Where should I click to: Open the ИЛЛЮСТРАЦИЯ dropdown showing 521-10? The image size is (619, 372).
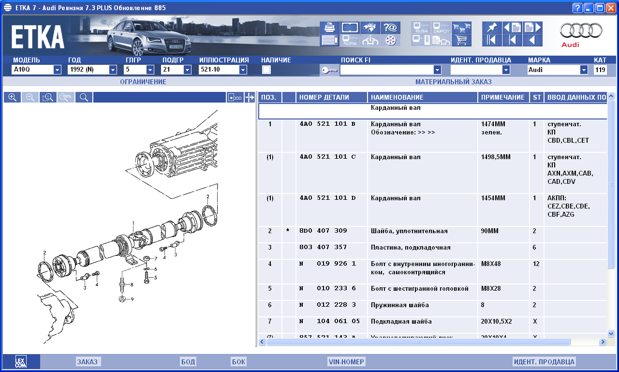coord(243,70)
